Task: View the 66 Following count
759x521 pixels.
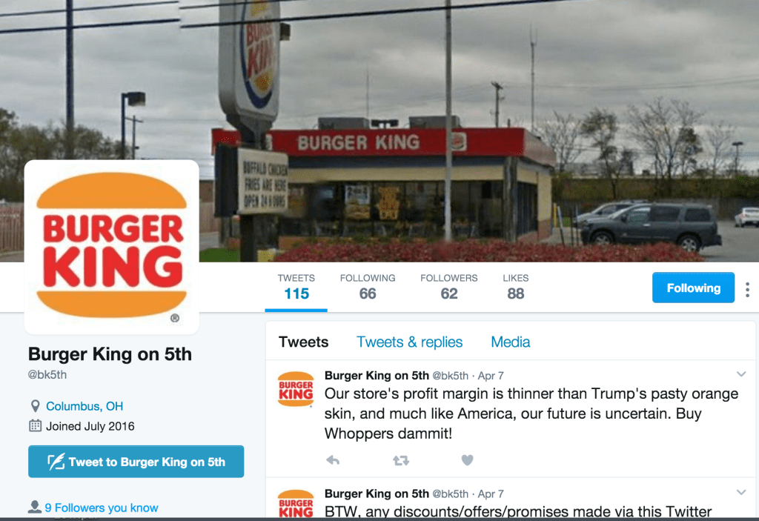Action: click(368, 287)
